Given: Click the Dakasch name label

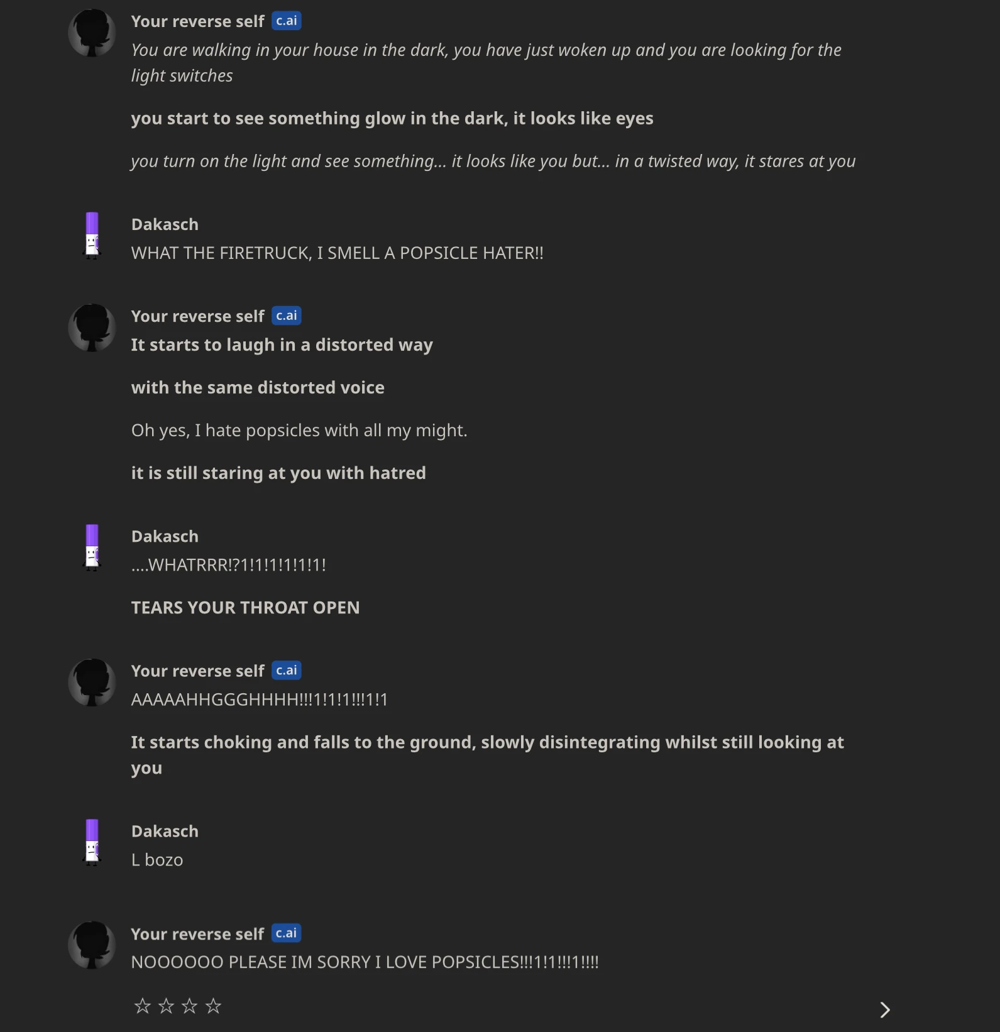Looking at the screenshot, I should coord(165,224).
